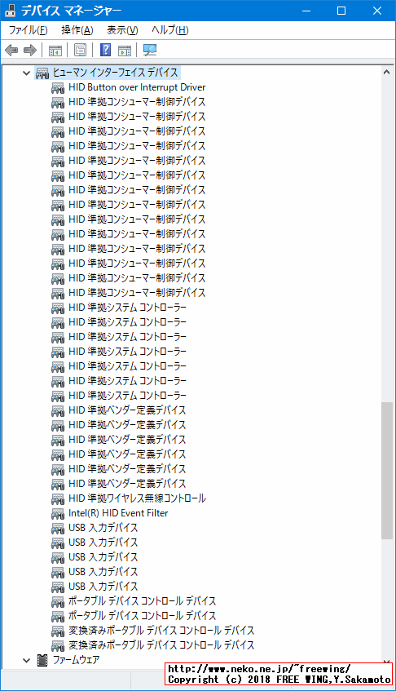Screen dimensions: 396x691
Task: Select HID 準拠ワイヤレス無線コントロール item
Action: click(137, 498)
